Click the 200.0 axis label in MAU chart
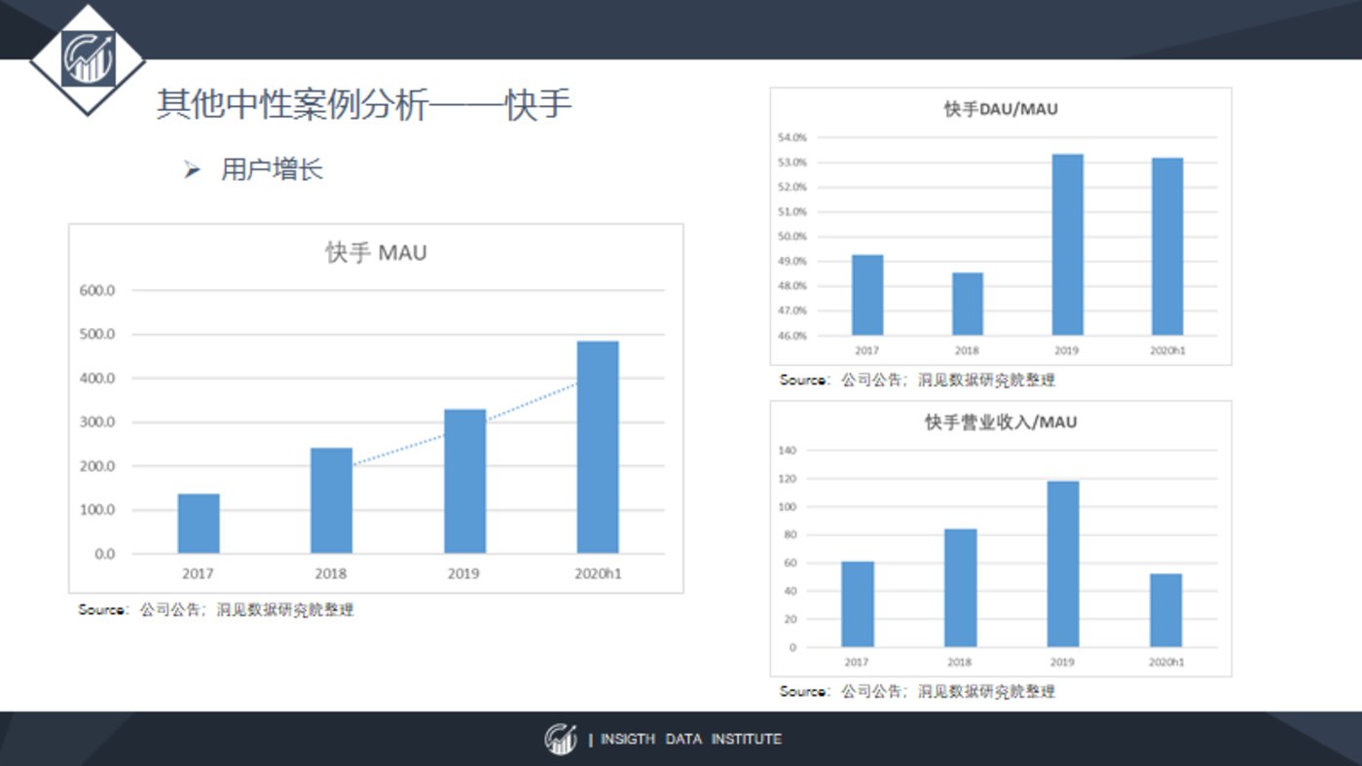 (96, 466)
